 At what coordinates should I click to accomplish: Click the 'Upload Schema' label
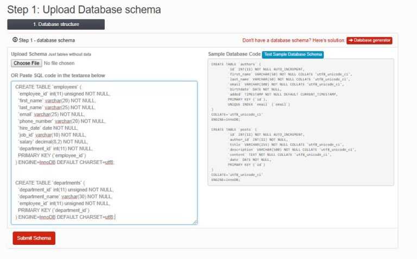pyautogui.click(x=29, y=54)
